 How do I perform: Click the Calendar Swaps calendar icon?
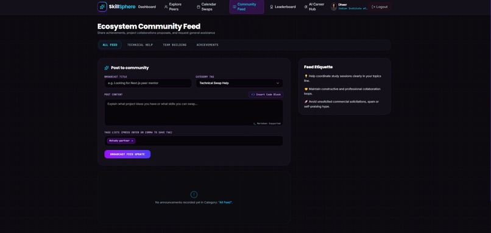point(198,7)
